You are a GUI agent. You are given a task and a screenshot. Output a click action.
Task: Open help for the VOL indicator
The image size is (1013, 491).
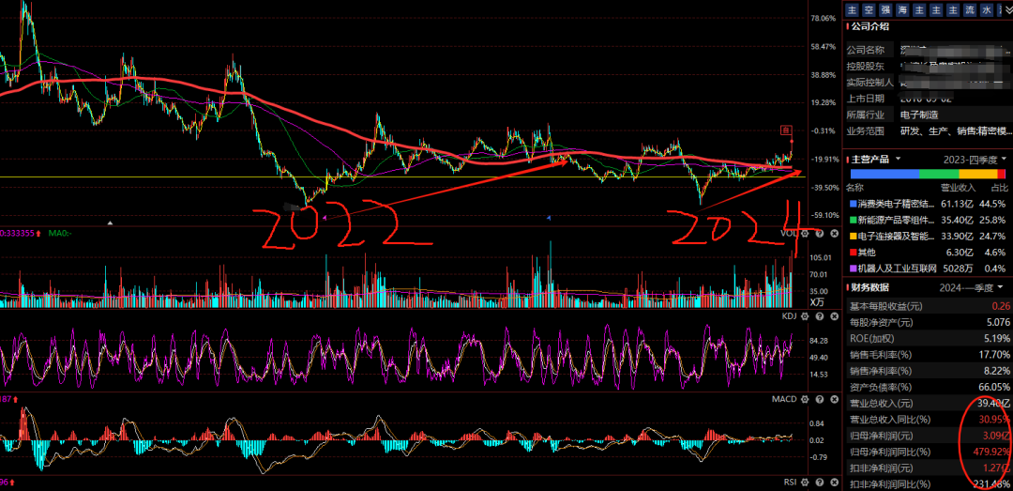click(819, 234)
